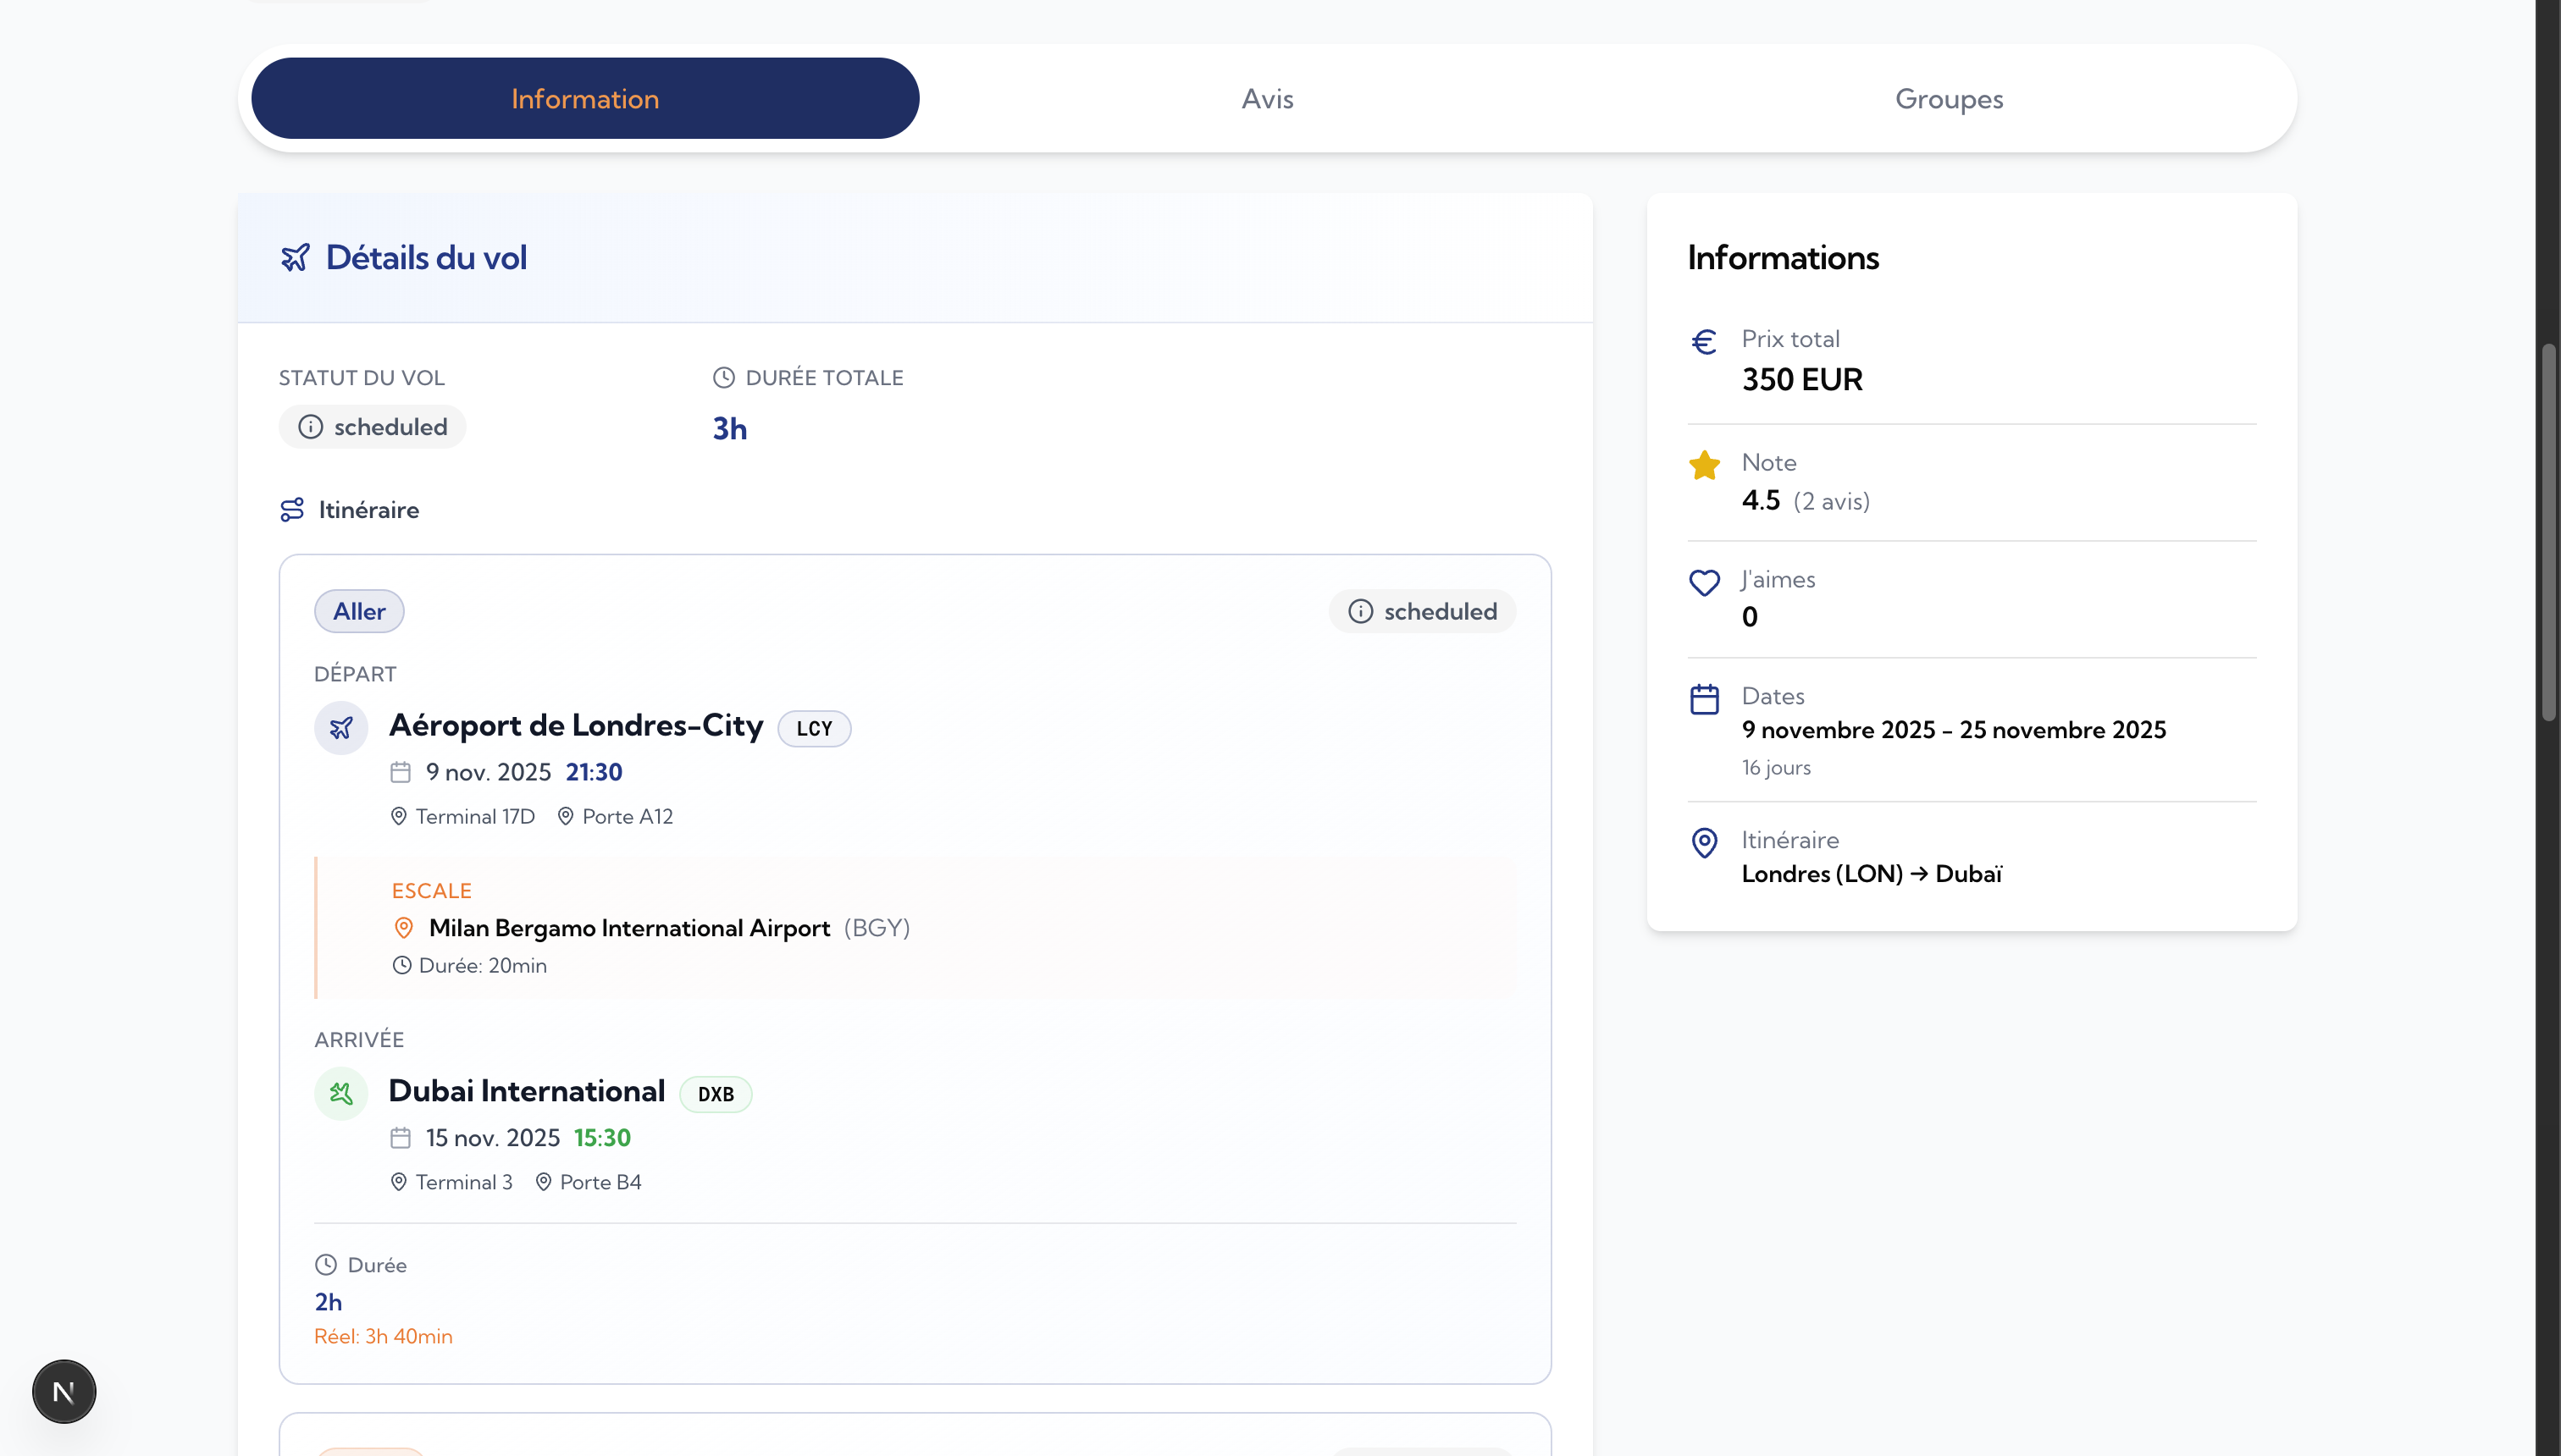This screenshot has width=2561, height=1456.
Task: Click the departure plane icon for Londres-City
Action: pyautogui.click(x=341, y=728)
